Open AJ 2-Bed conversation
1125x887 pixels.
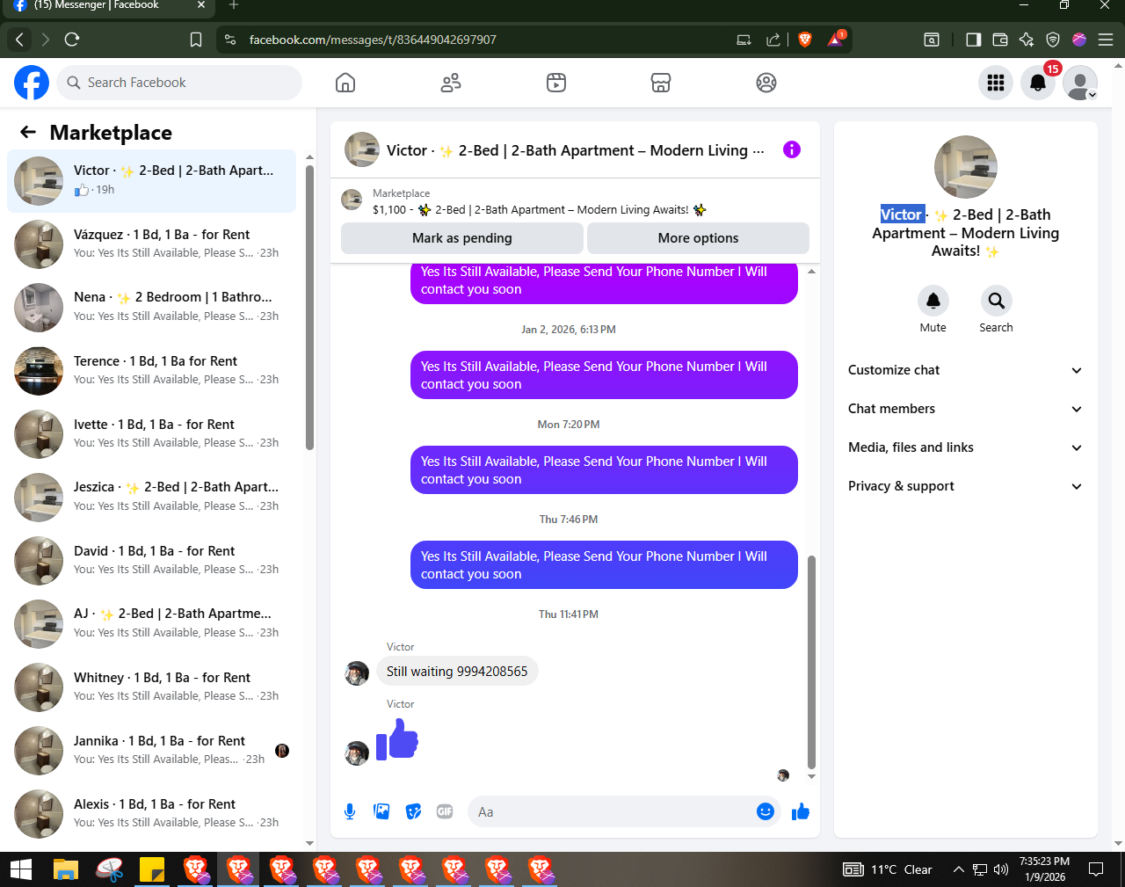pyautogui.click(x=152, y=623)
